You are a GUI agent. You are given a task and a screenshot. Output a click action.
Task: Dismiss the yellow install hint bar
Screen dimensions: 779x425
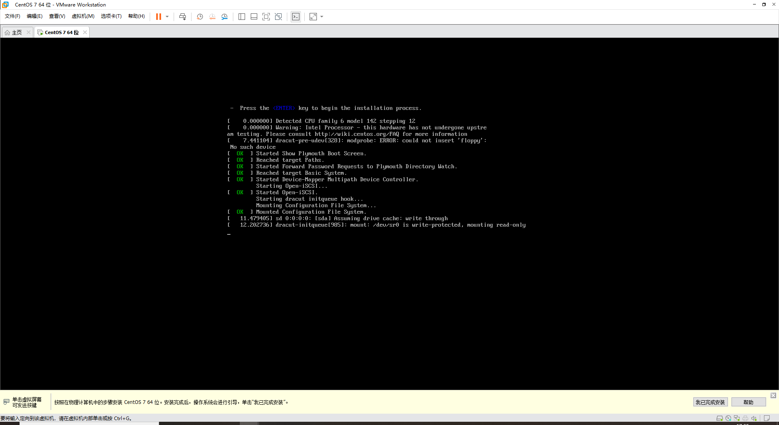(x=773, y=395)
